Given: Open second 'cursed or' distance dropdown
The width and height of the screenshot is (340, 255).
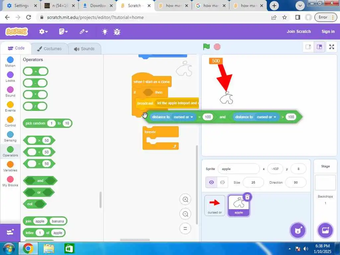Looking at the screenshot, I should [x=267, y=117].
